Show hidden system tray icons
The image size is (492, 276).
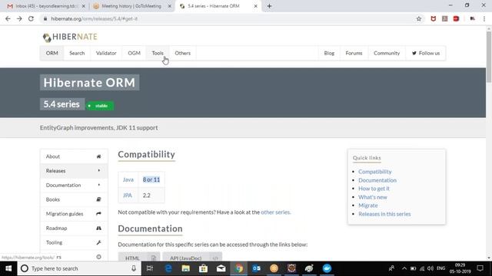404,268
